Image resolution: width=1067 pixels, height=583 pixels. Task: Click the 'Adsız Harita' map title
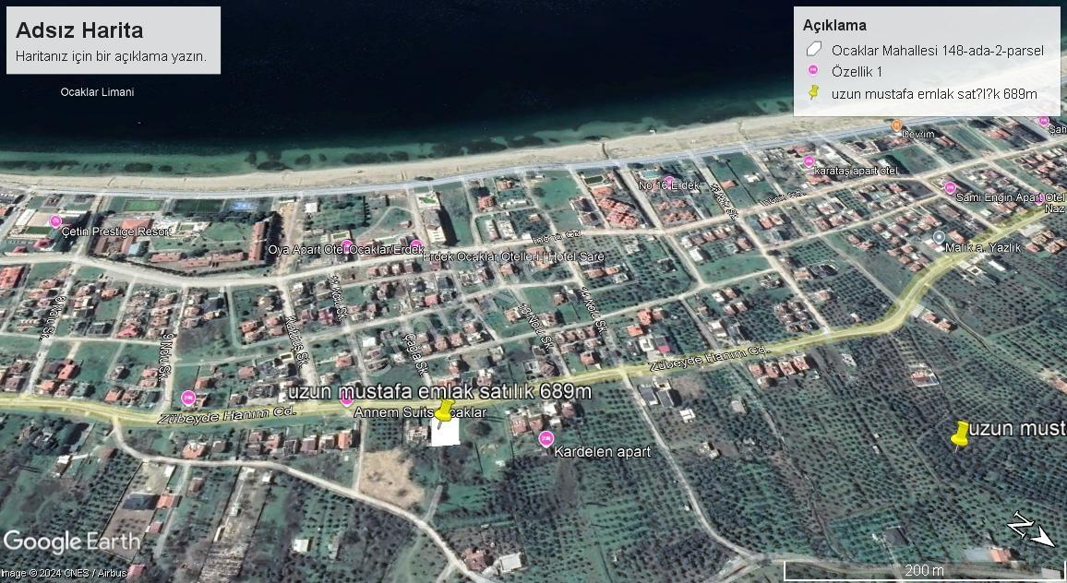click(79, 30)
